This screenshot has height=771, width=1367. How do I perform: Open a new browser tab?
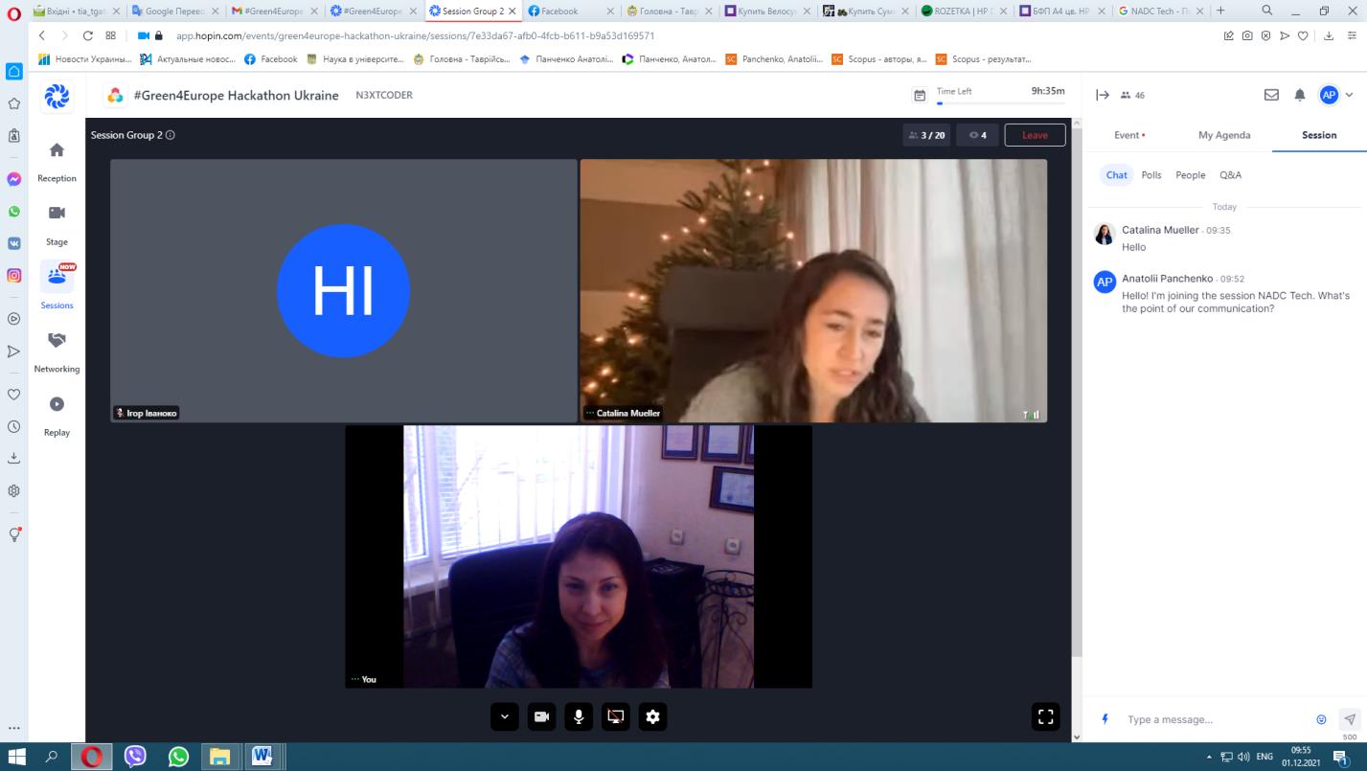coord(1220,11)
